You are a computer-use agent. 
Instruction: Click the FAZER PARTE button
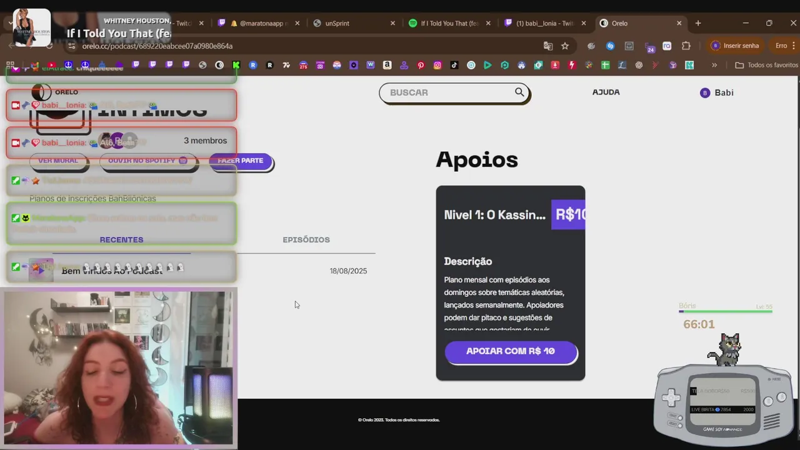click(x=241, y=161)
